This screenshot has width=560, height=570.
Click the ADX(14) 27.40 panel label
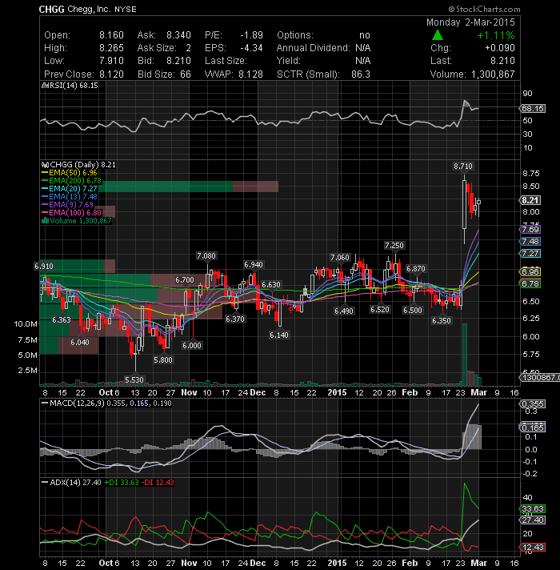pos(71,483)
